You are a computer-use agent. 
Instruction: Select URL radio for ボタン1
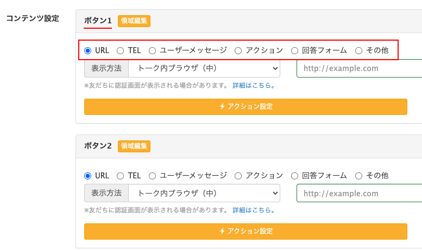tap(88, 50)
